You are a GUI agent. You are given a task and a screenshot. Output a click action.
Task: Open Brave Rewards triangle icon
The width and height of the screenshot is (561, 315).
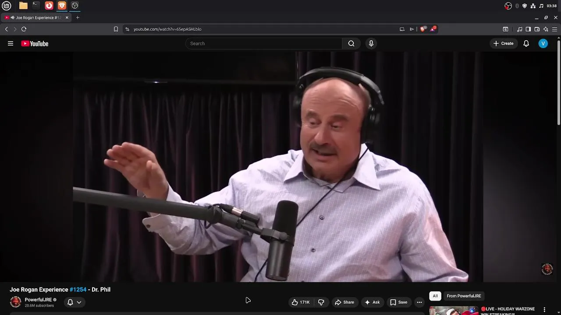tap(433, 29)
